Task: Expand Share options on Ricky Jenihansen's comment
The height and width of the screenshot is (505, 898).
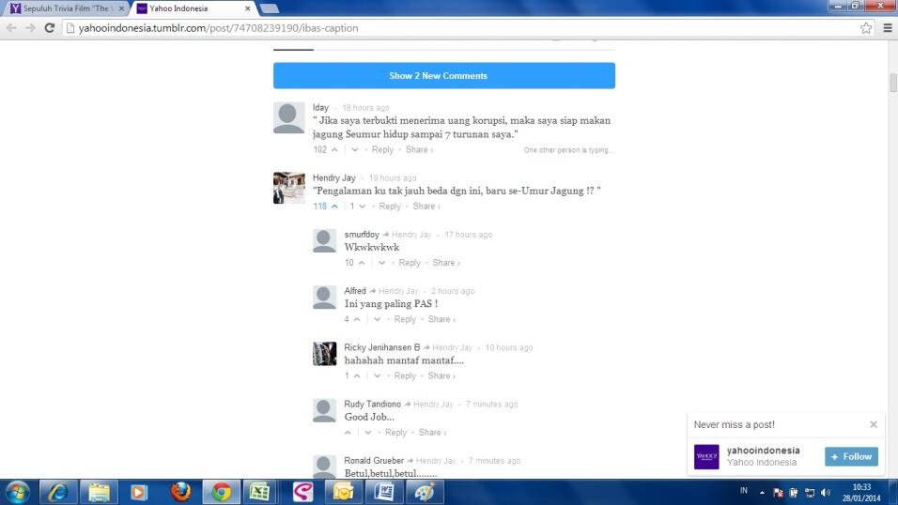Action: pyautogui.click(x=441, y=376)
